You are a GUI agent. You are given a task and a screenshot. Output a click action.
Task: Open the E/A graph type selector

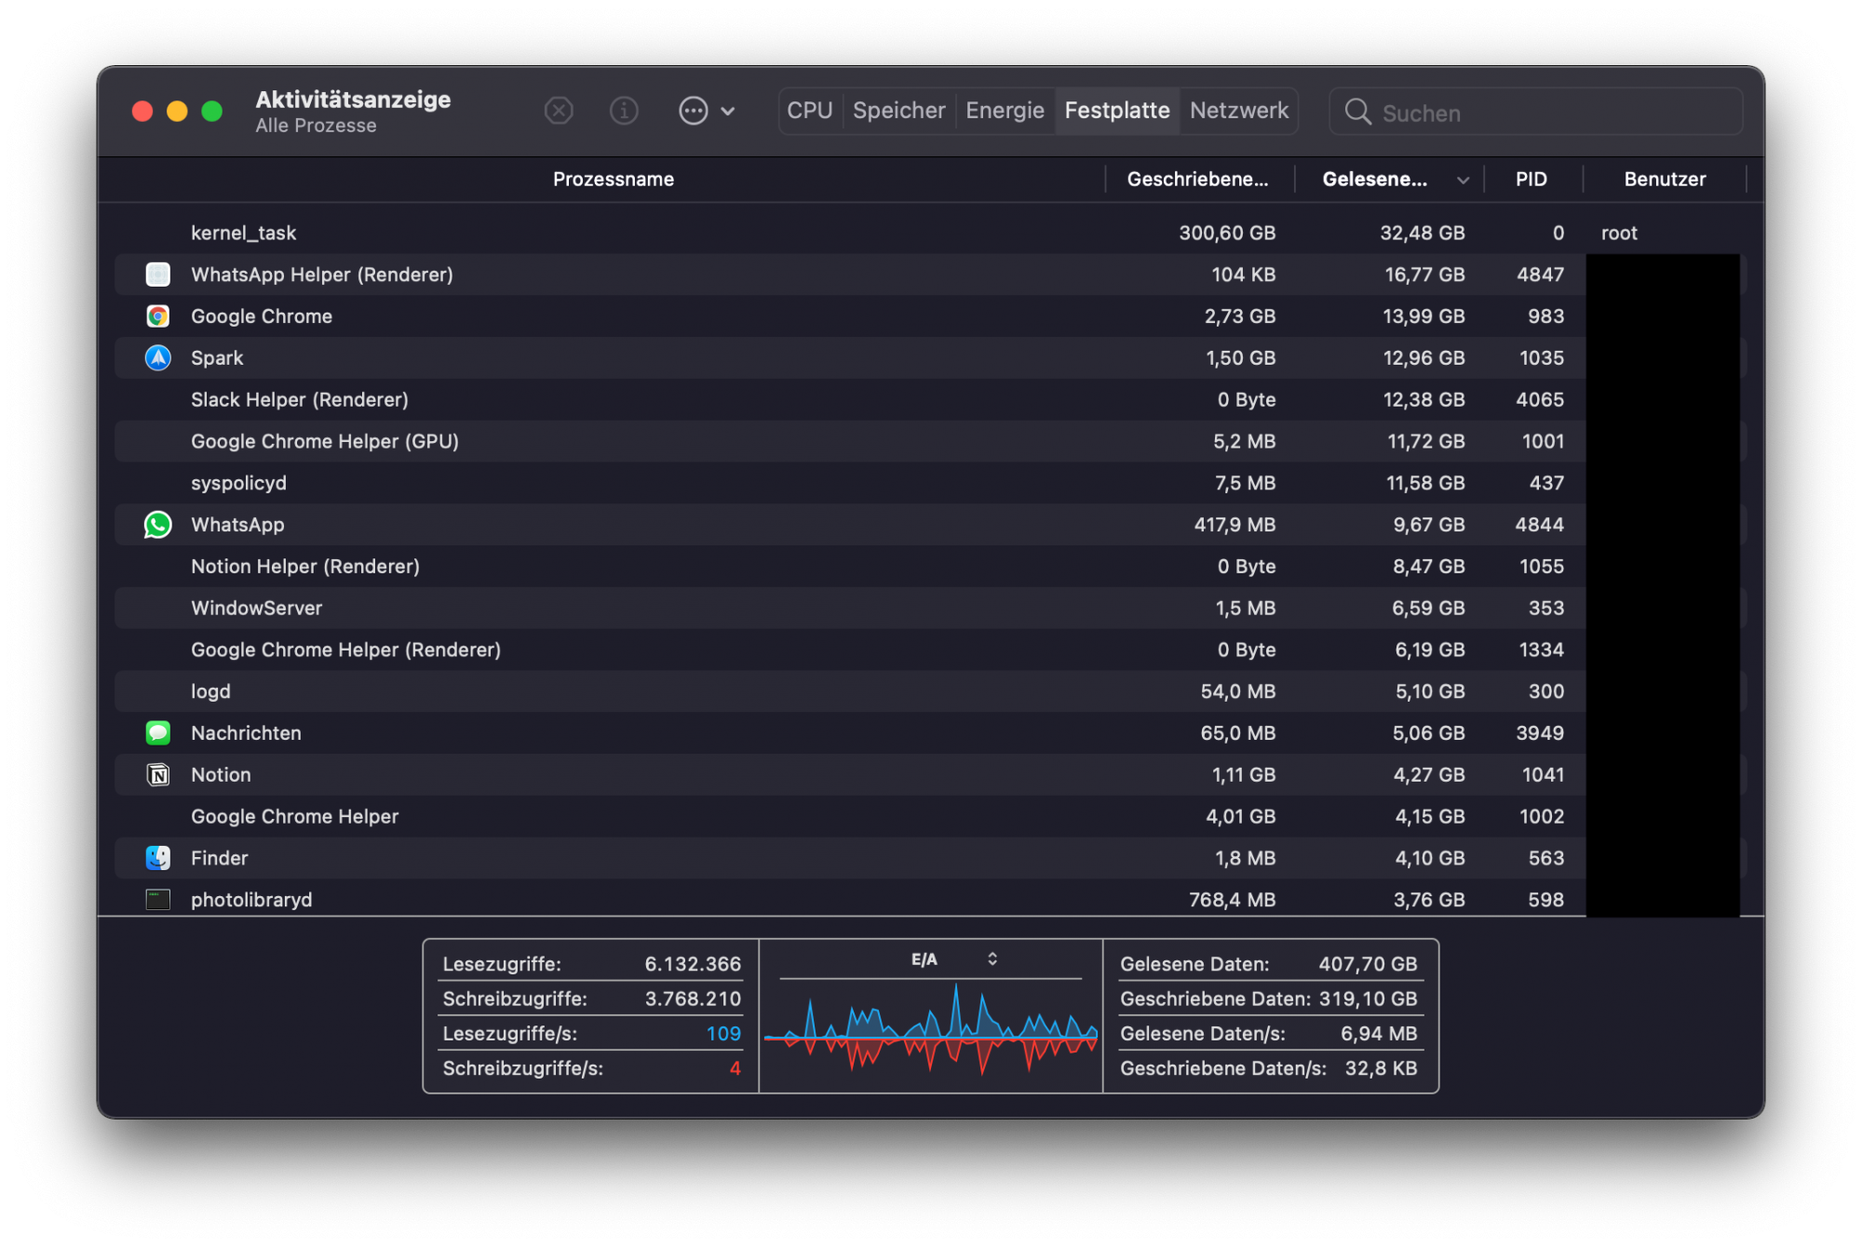[x=992, y=959]
